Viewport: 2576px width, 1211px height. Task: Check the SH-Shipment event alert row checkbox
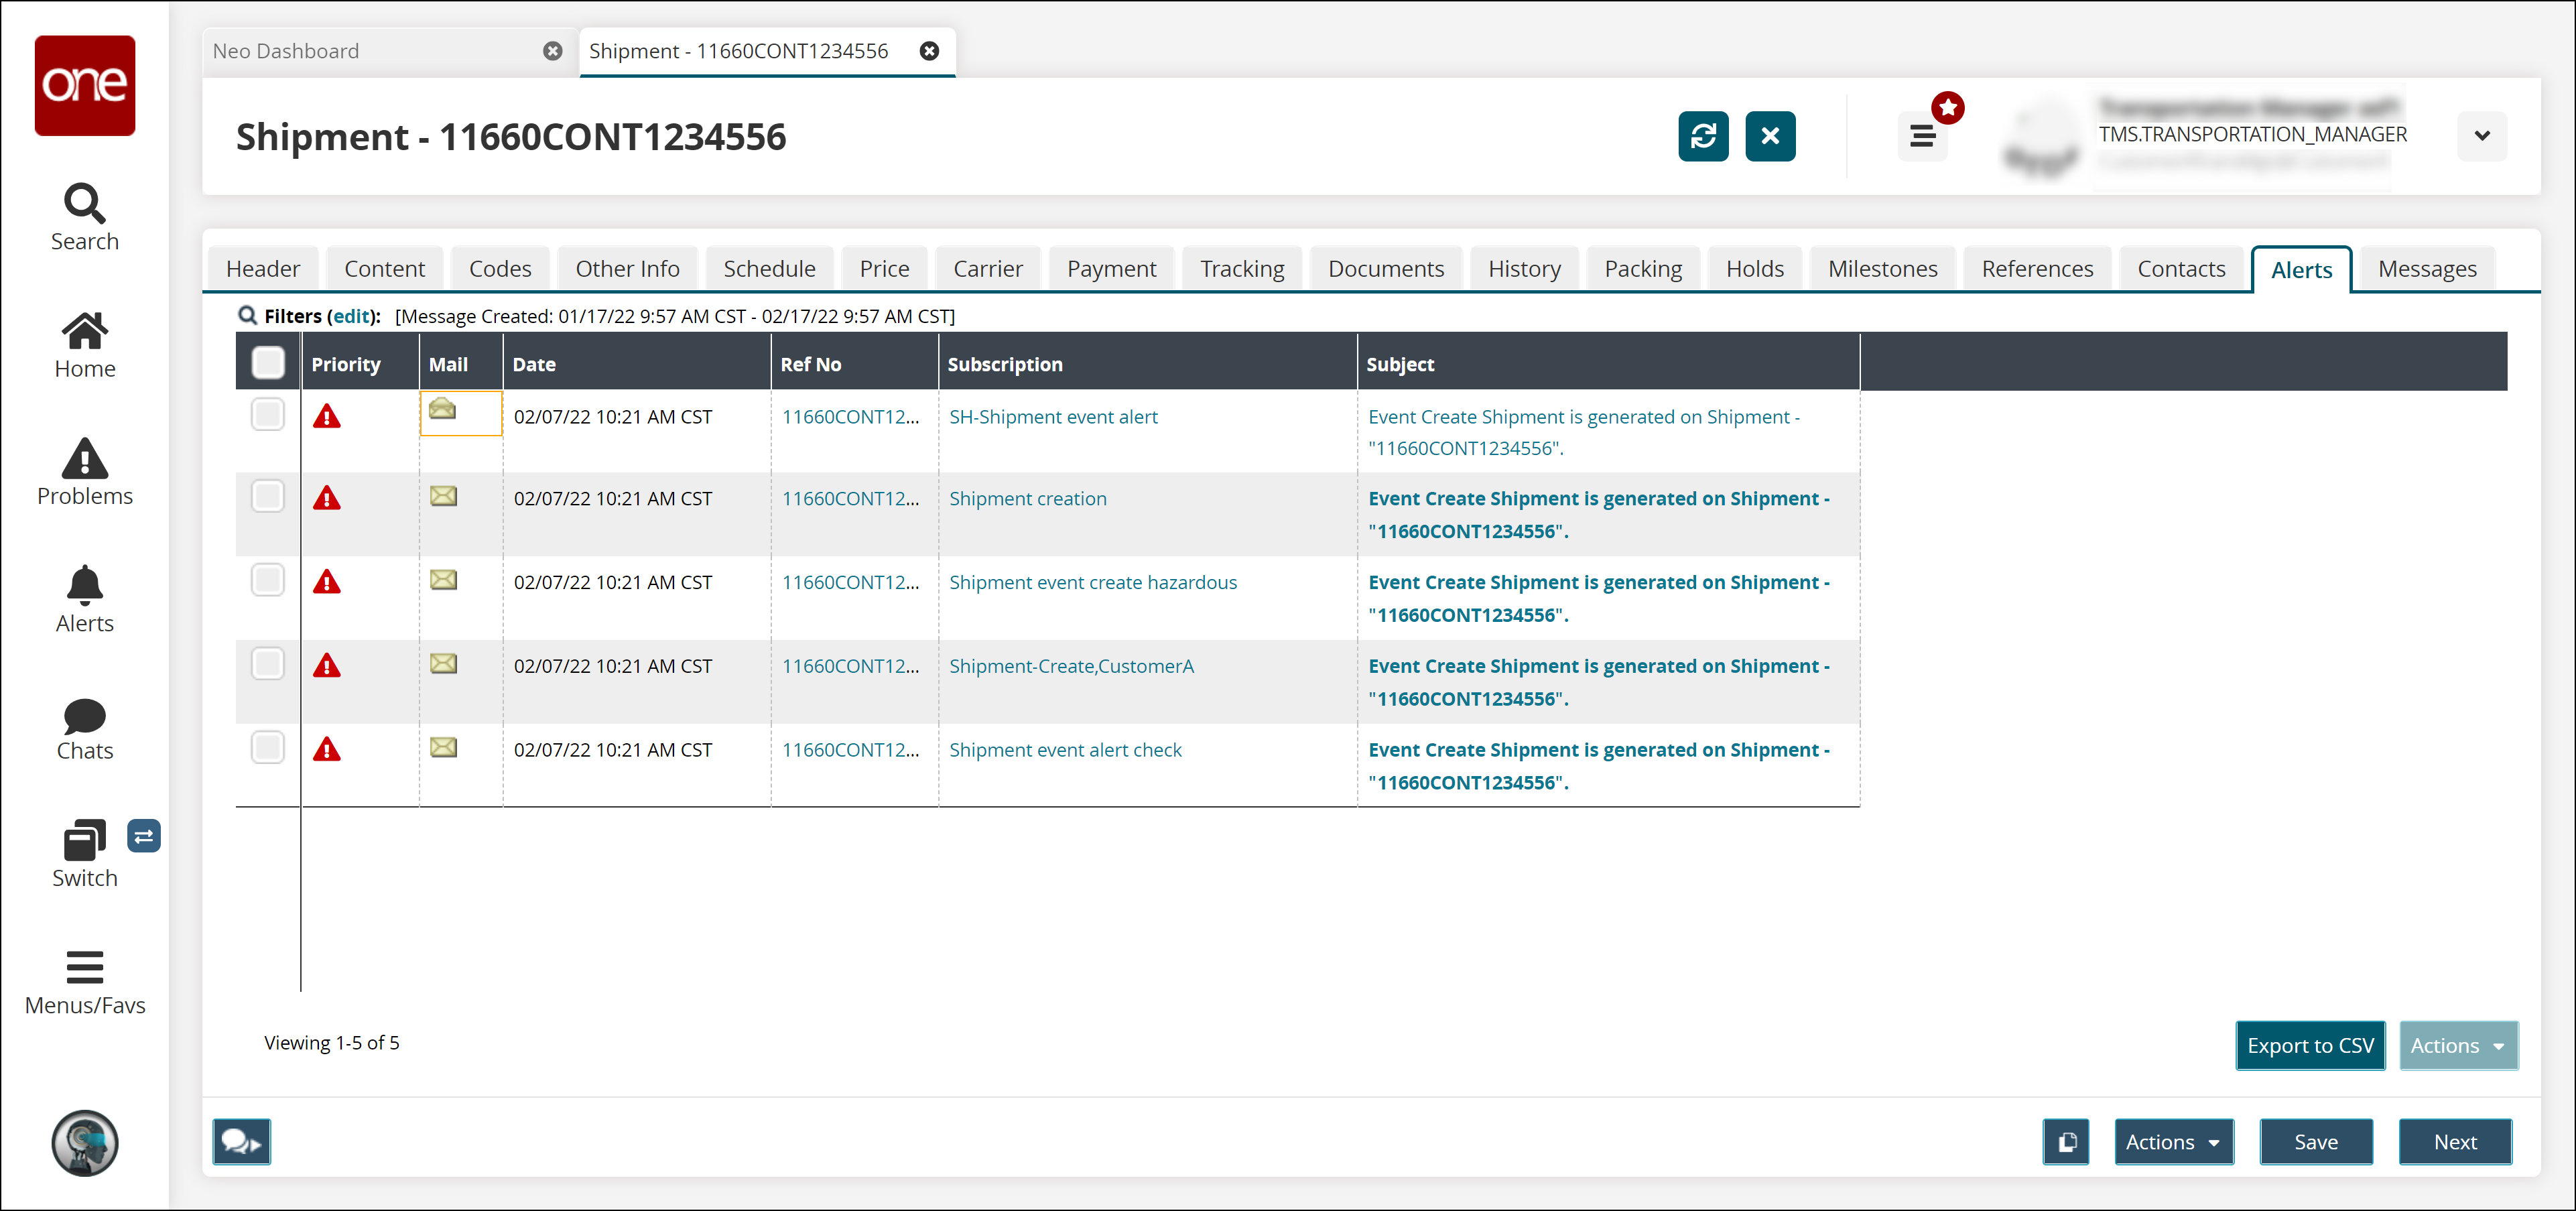click(x=268, y=414)
